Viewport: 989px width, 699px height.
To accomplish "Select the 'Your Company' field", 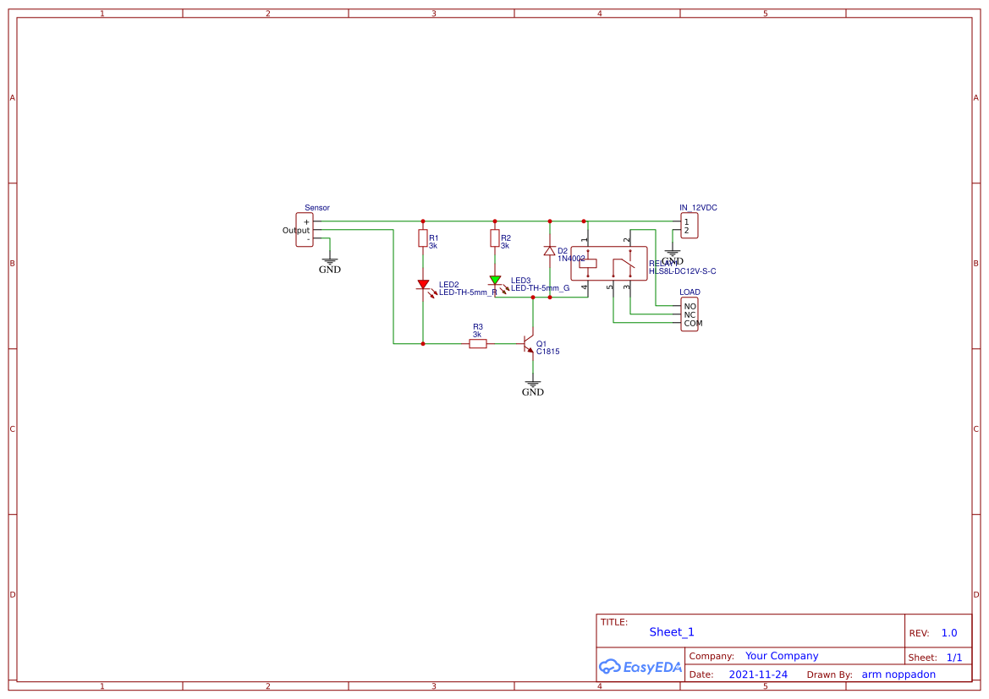I will [x=782, y=656].
